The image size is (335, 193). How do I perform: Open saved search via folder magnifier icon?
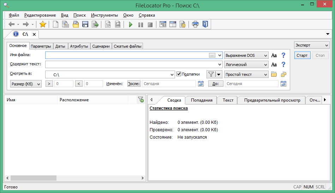pos(76,24)
